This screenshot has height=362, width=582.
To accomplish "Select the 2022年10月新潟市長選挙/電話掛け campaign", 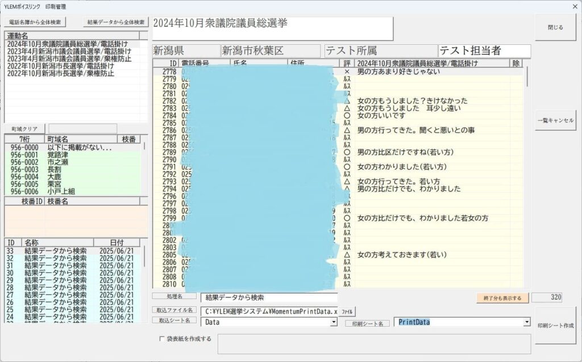I will 60,66.
